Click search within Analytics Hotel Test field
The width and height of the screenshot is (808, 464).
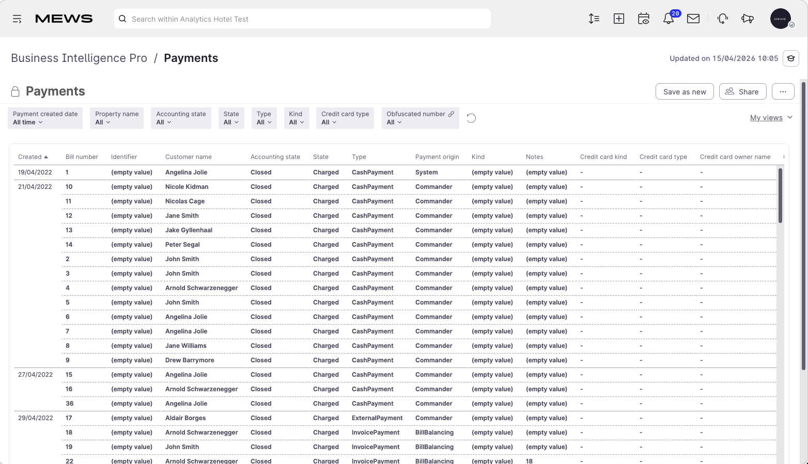coord(302,19)
